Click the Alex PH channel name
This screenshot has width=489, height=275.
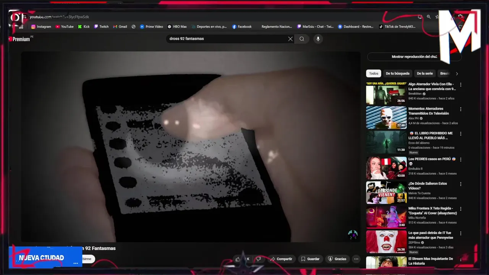pos(413,118)
